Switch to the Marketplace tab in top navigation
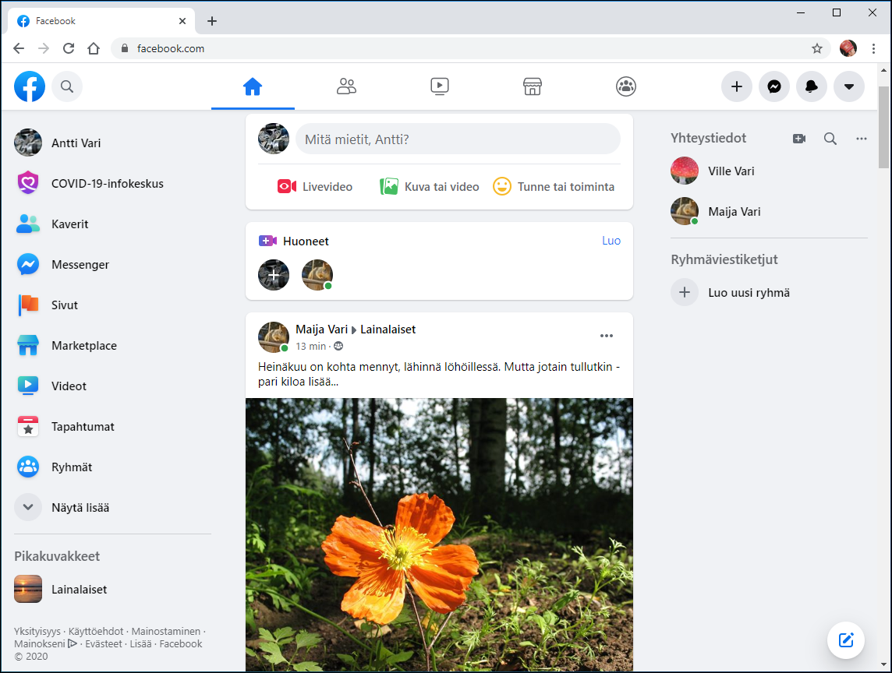This screenshot has height=673, width=892. pyautogui.click(x=532, y=86)
